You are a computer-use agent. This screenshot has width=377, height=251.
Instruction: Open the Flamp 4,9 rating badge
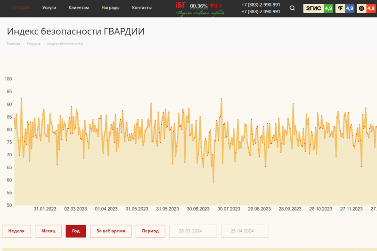click(x=344, y=8)
